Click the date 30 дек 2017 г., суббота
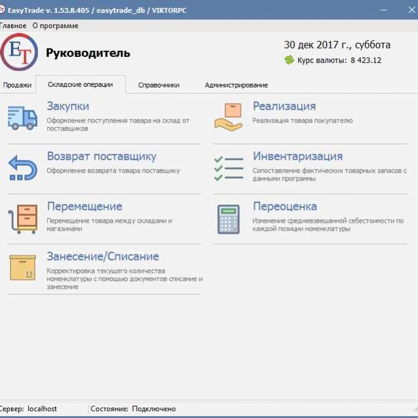418x418 pixels. tap(337, 45)
